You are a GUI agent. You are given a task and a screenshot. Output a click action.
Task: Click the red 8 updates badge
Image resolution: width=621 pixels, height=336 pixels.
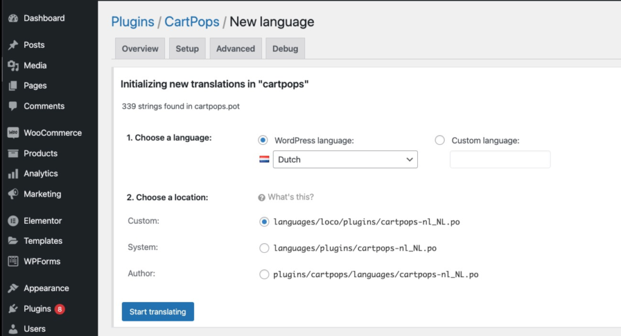click(x=59, y=309)
